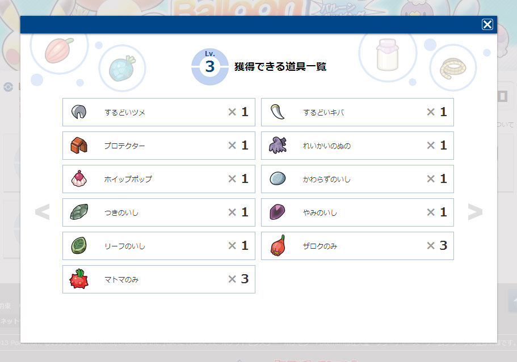
Task: Click the ×1 quantity for やみのいし
Action: (437, 212)
